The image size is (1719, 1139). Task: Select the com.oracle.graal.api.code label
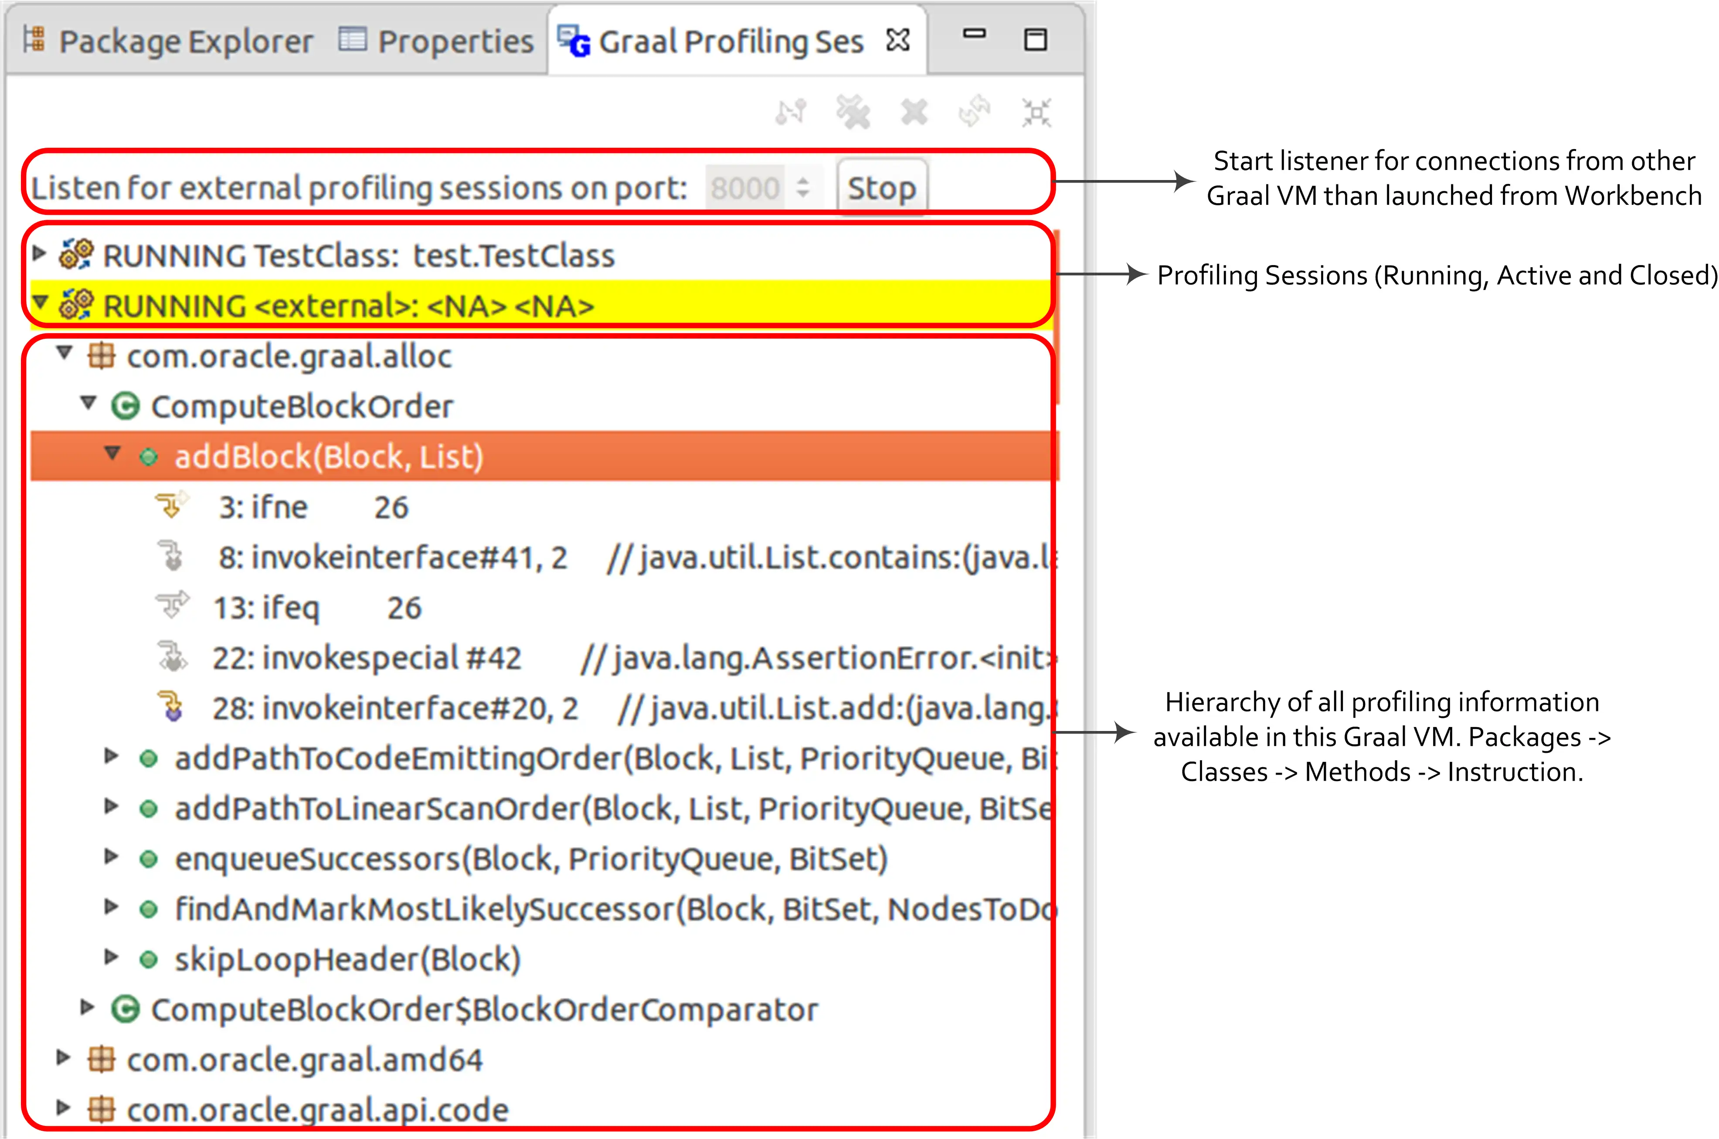point(317,1110)
